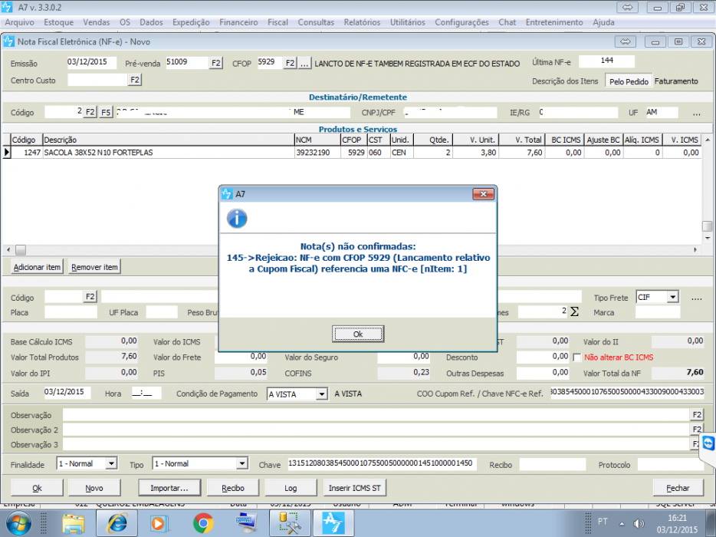Click the sigma sum icon beside volumes
Viewport: 716px width, 537px height.
[x=574, y=311]
